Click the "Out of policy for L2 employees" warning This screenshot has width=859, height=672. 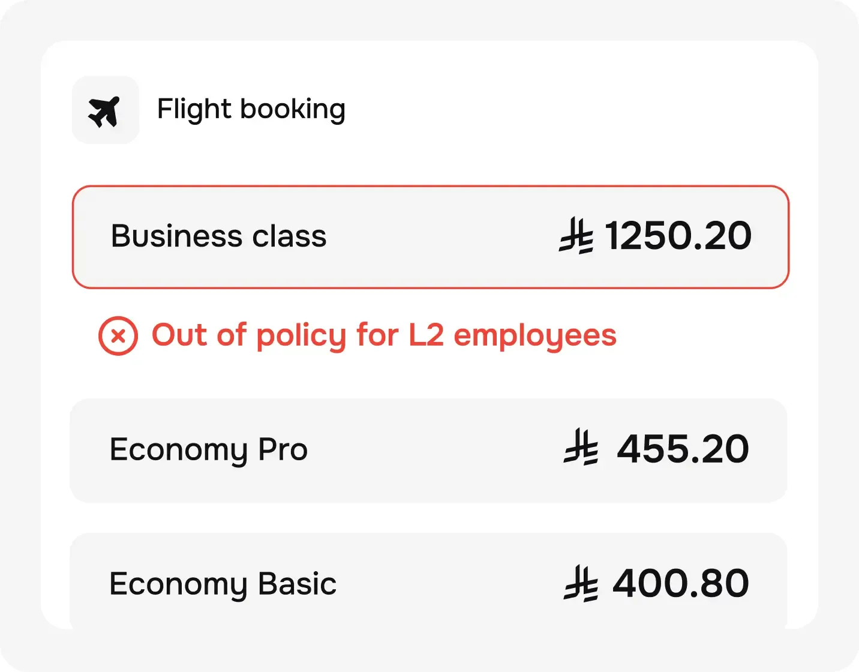[384, 335]
